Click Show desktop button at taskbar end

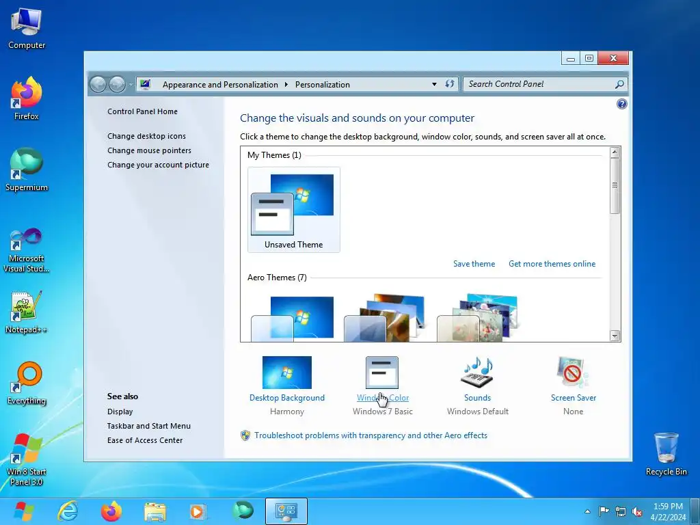pos(695,511)
